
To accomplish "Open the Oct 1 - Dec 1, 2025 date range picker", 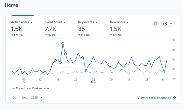I will click(x=28, y=98).
